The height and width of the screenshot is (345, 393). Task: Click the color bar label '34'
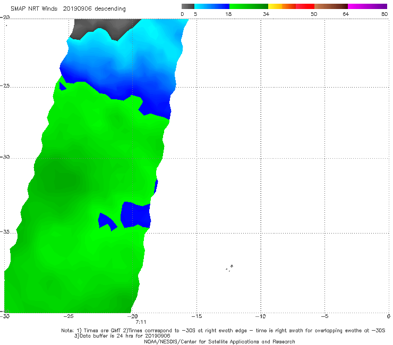point(266,14)
